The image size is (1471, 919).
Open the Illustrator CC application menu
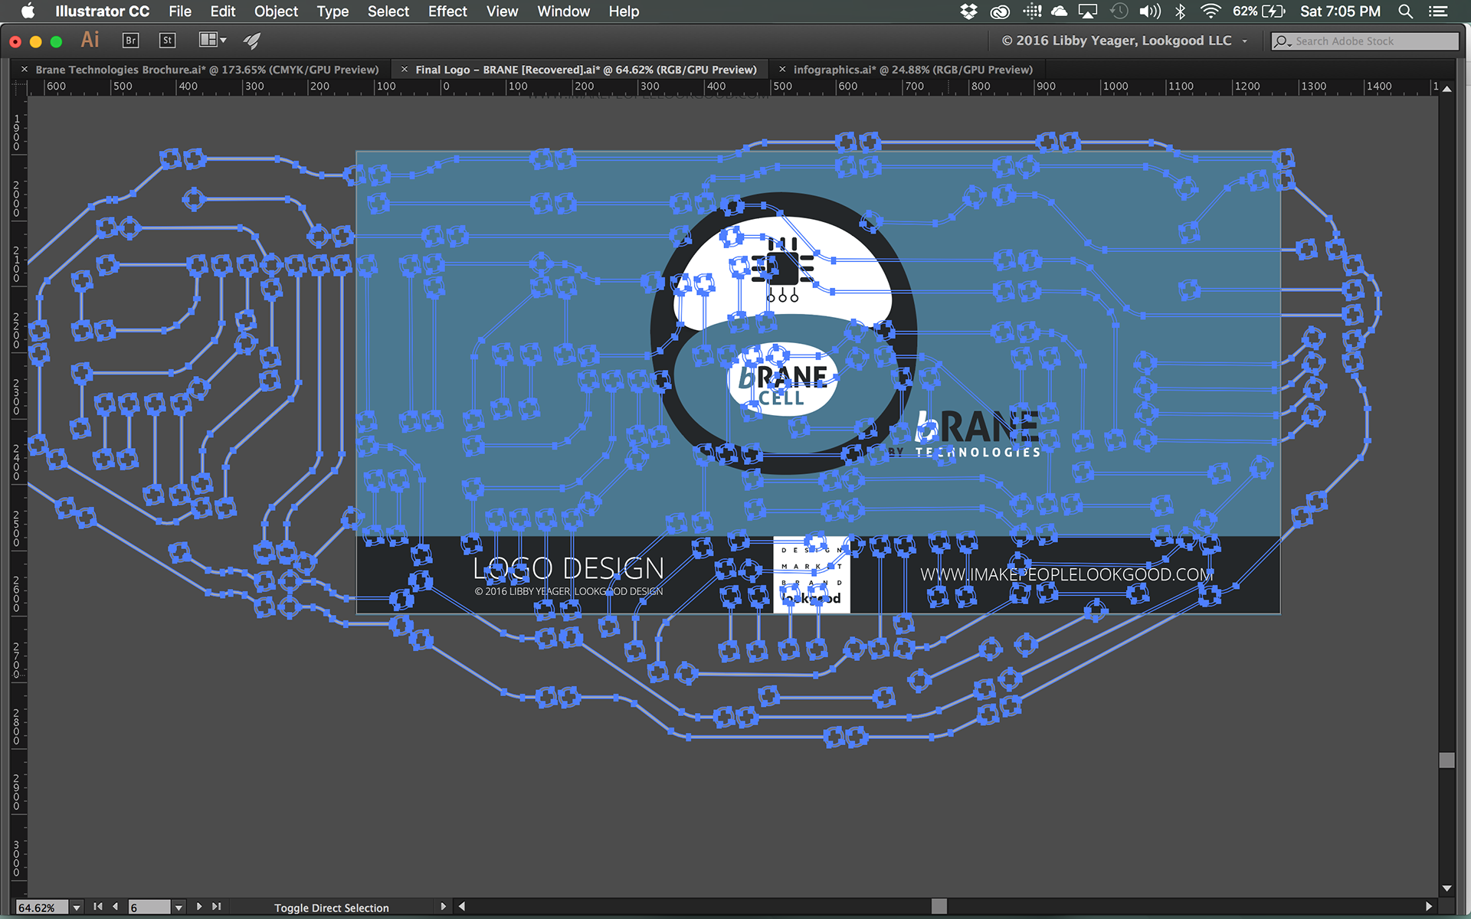point(102,11)
